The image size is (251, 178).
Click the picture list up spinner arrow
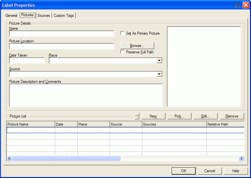tap(137, 115)
